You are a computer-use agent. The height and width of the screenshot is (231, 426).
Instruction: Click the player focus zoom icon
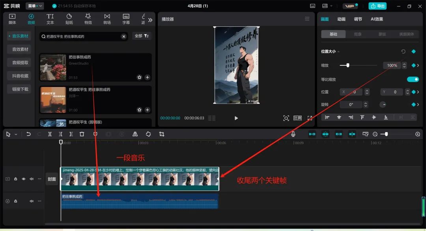coord(286,118)
